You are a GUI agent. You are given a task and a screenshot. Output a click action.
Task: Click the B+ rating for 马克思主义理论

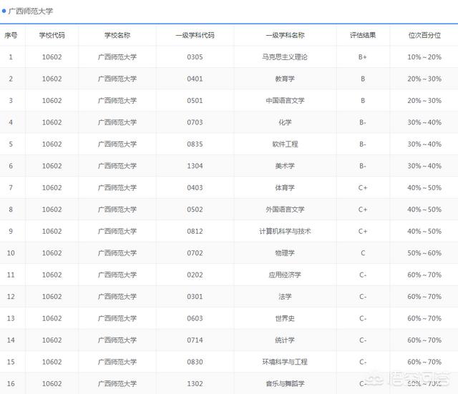coord(363,57)
